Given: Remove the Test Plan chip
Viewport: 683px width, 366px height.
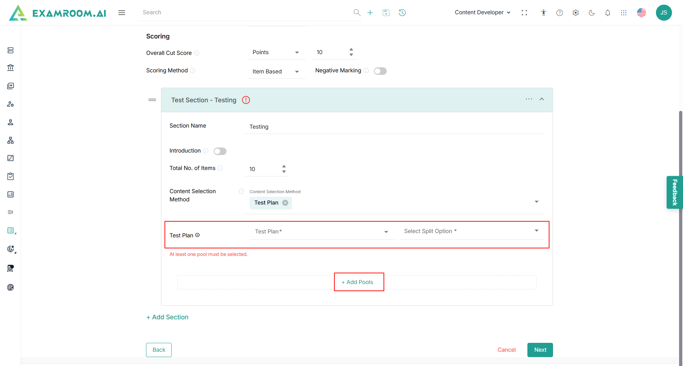Looking at the screenshot, I should (285, 203).
